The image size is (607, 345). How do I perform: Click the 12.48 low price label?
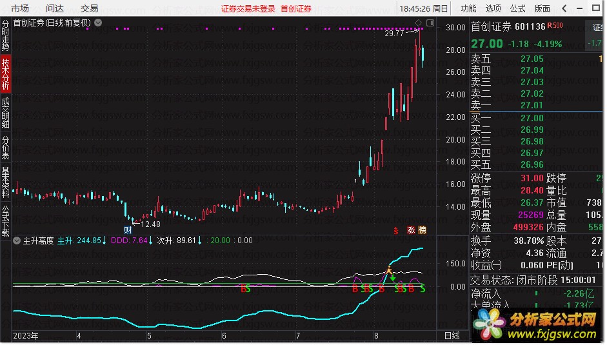pyautogui.click(x=150, y=224)
